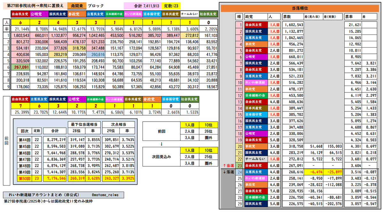383x214 pixels.
Task: Click the title cell 第27回参院比例→衆院に置換え
Action: point(35,6)
